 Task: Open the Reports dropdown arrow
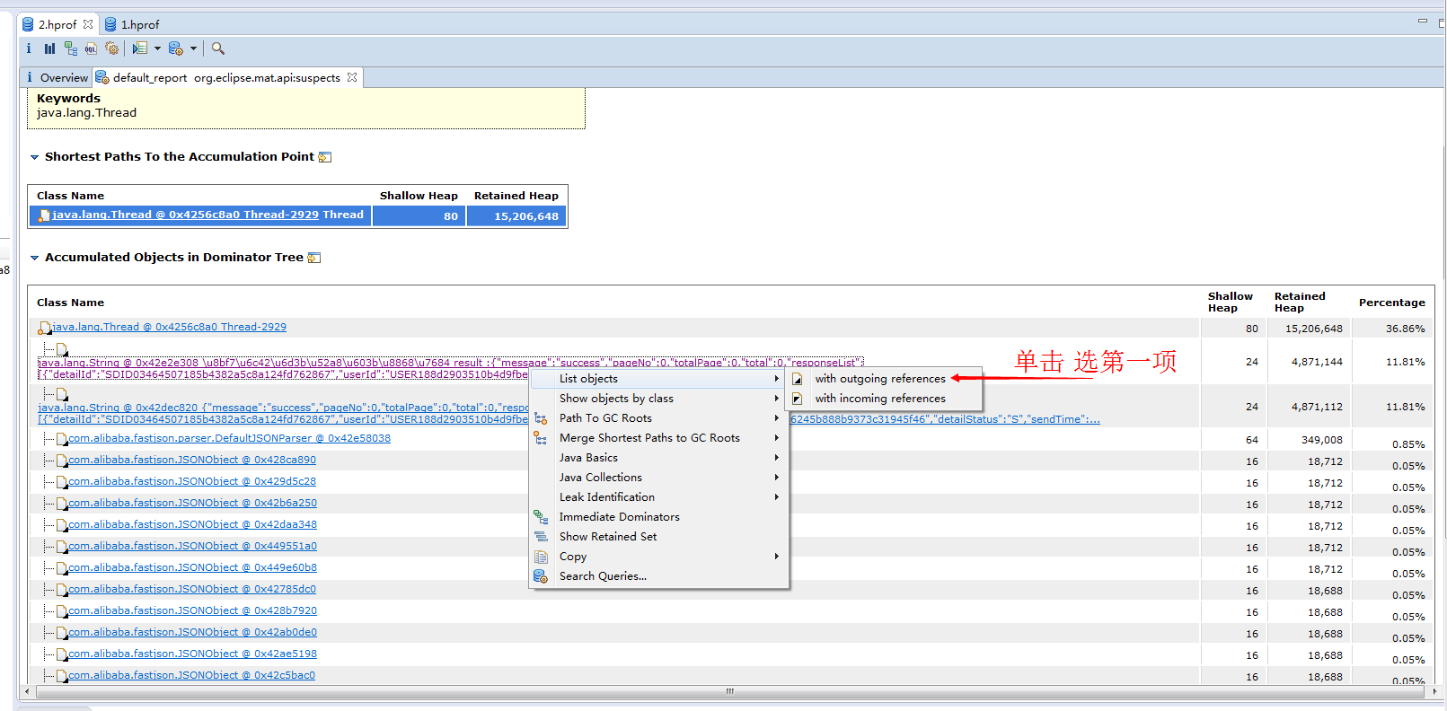tap(157, 48)
